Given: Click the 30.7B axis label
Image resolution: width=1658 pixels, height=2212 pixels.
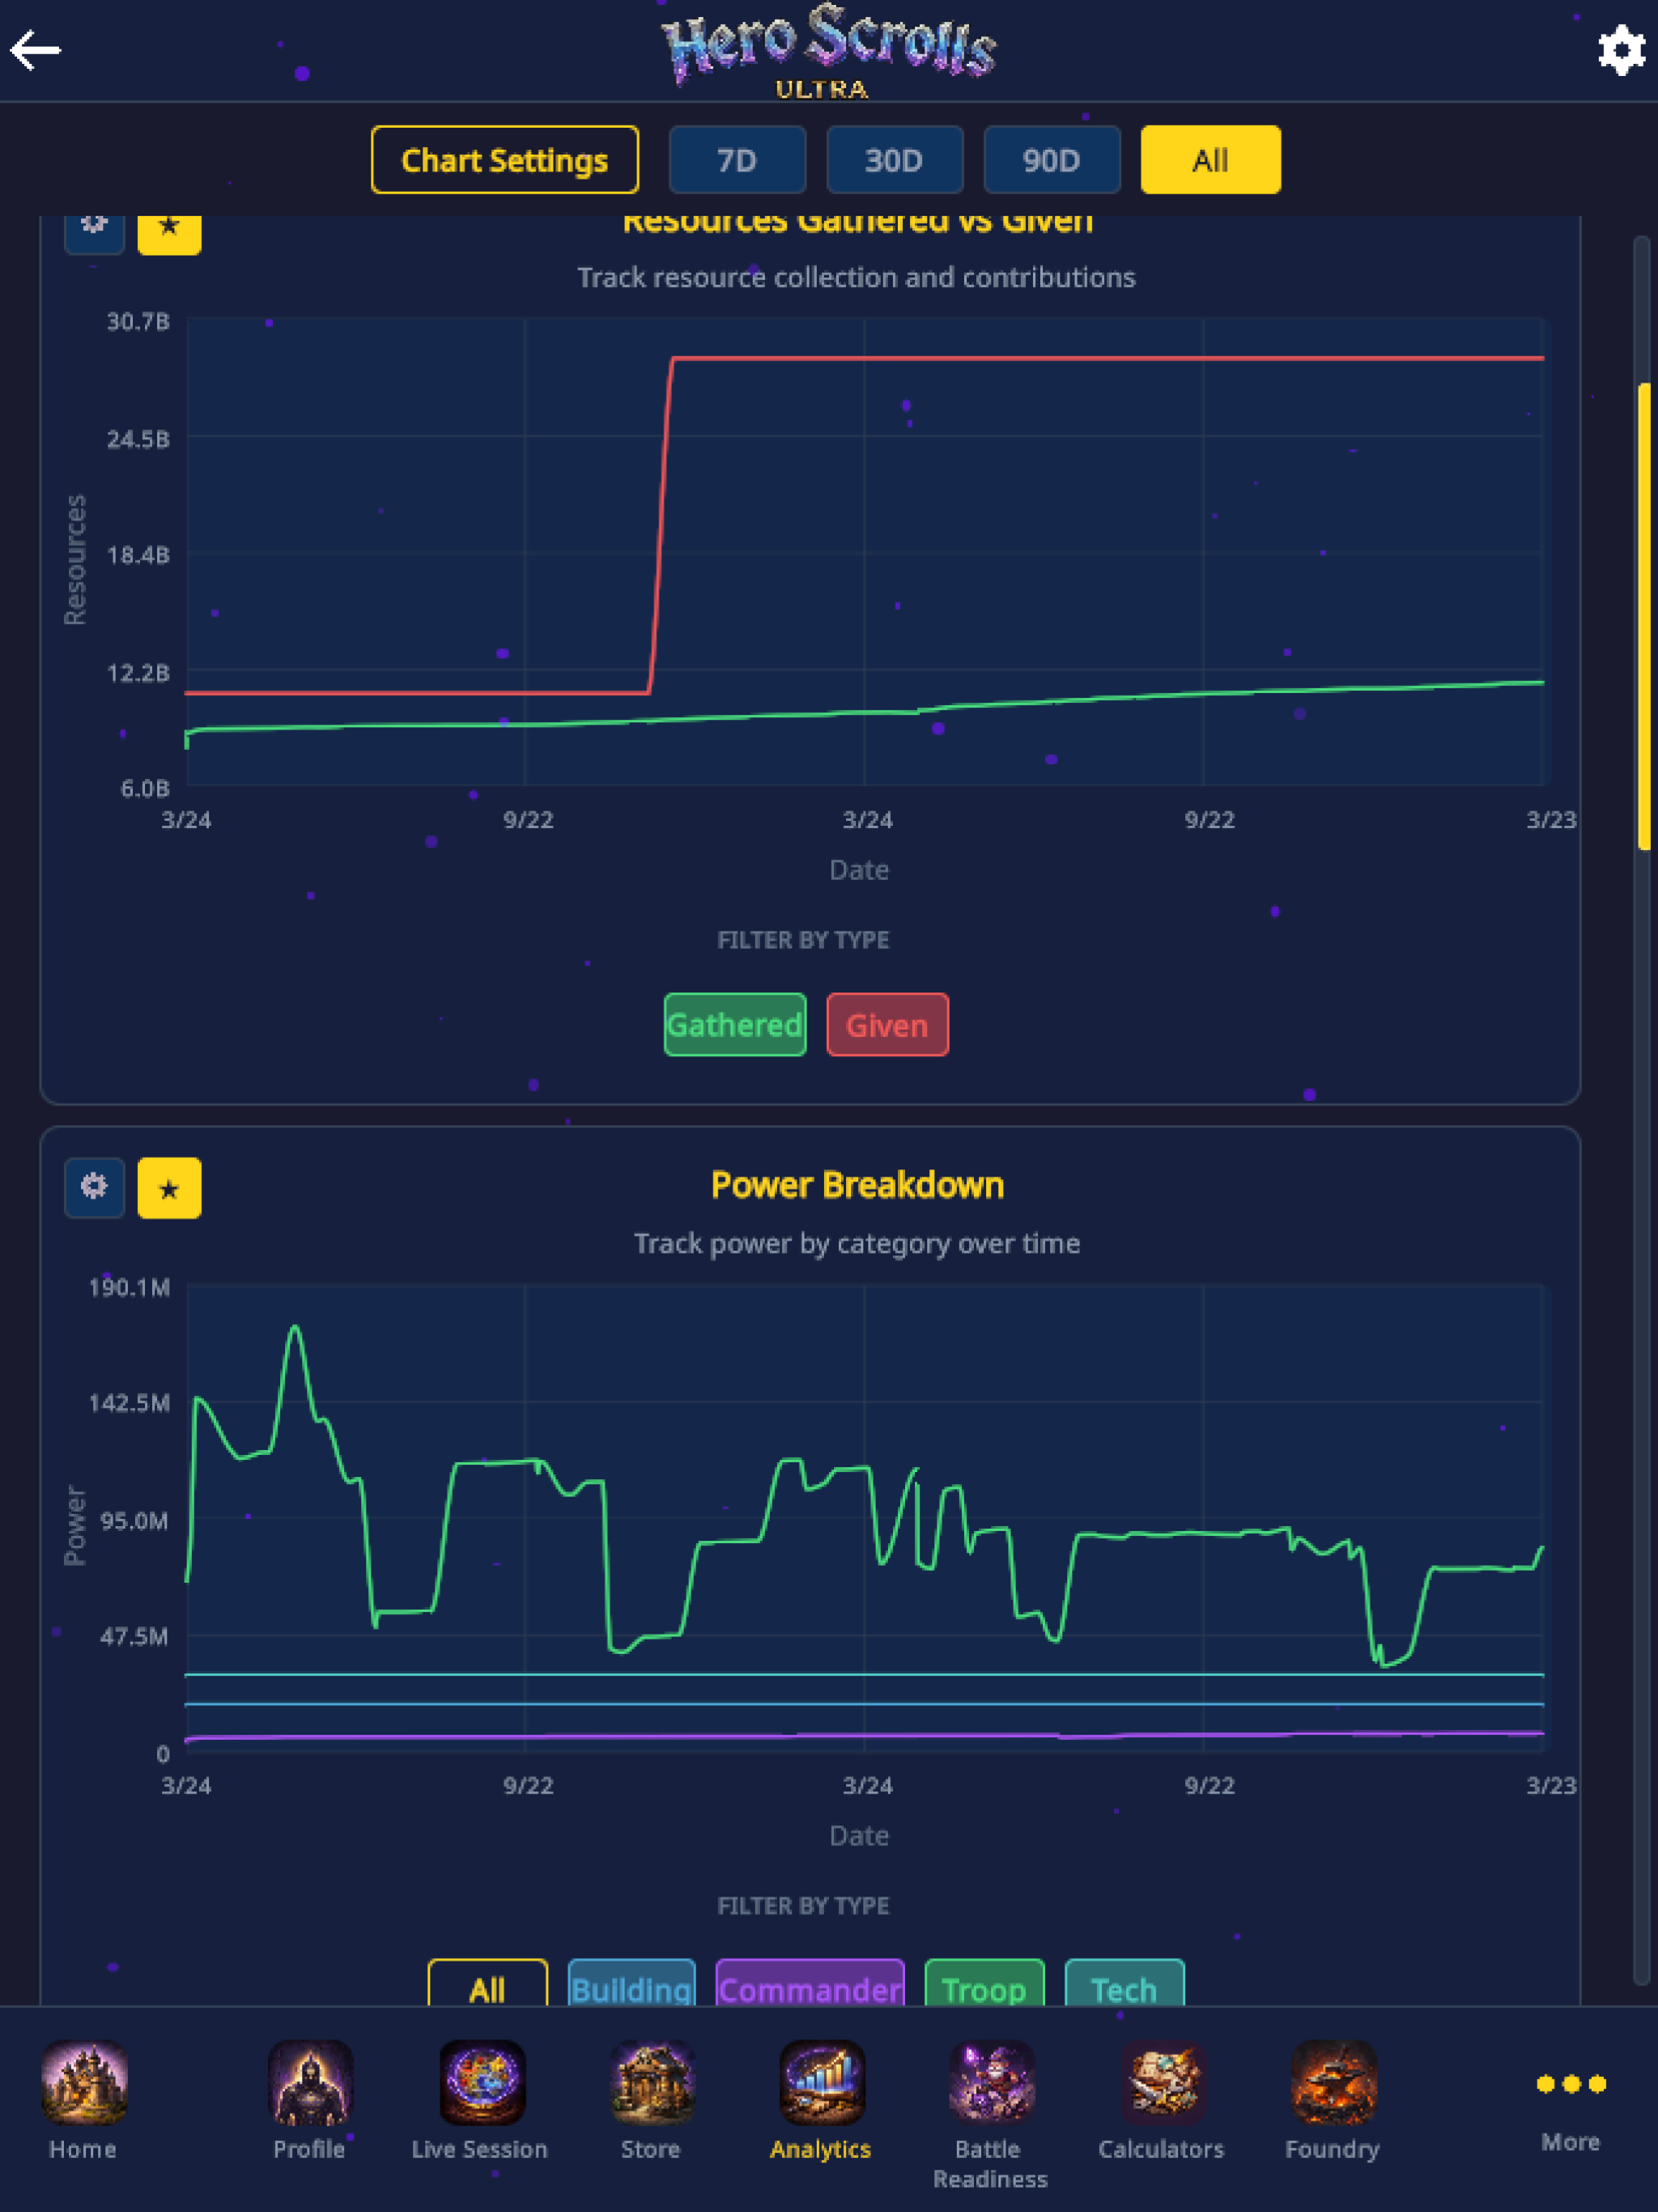Looking at the screenshot, I should click(x=138, y=322).
